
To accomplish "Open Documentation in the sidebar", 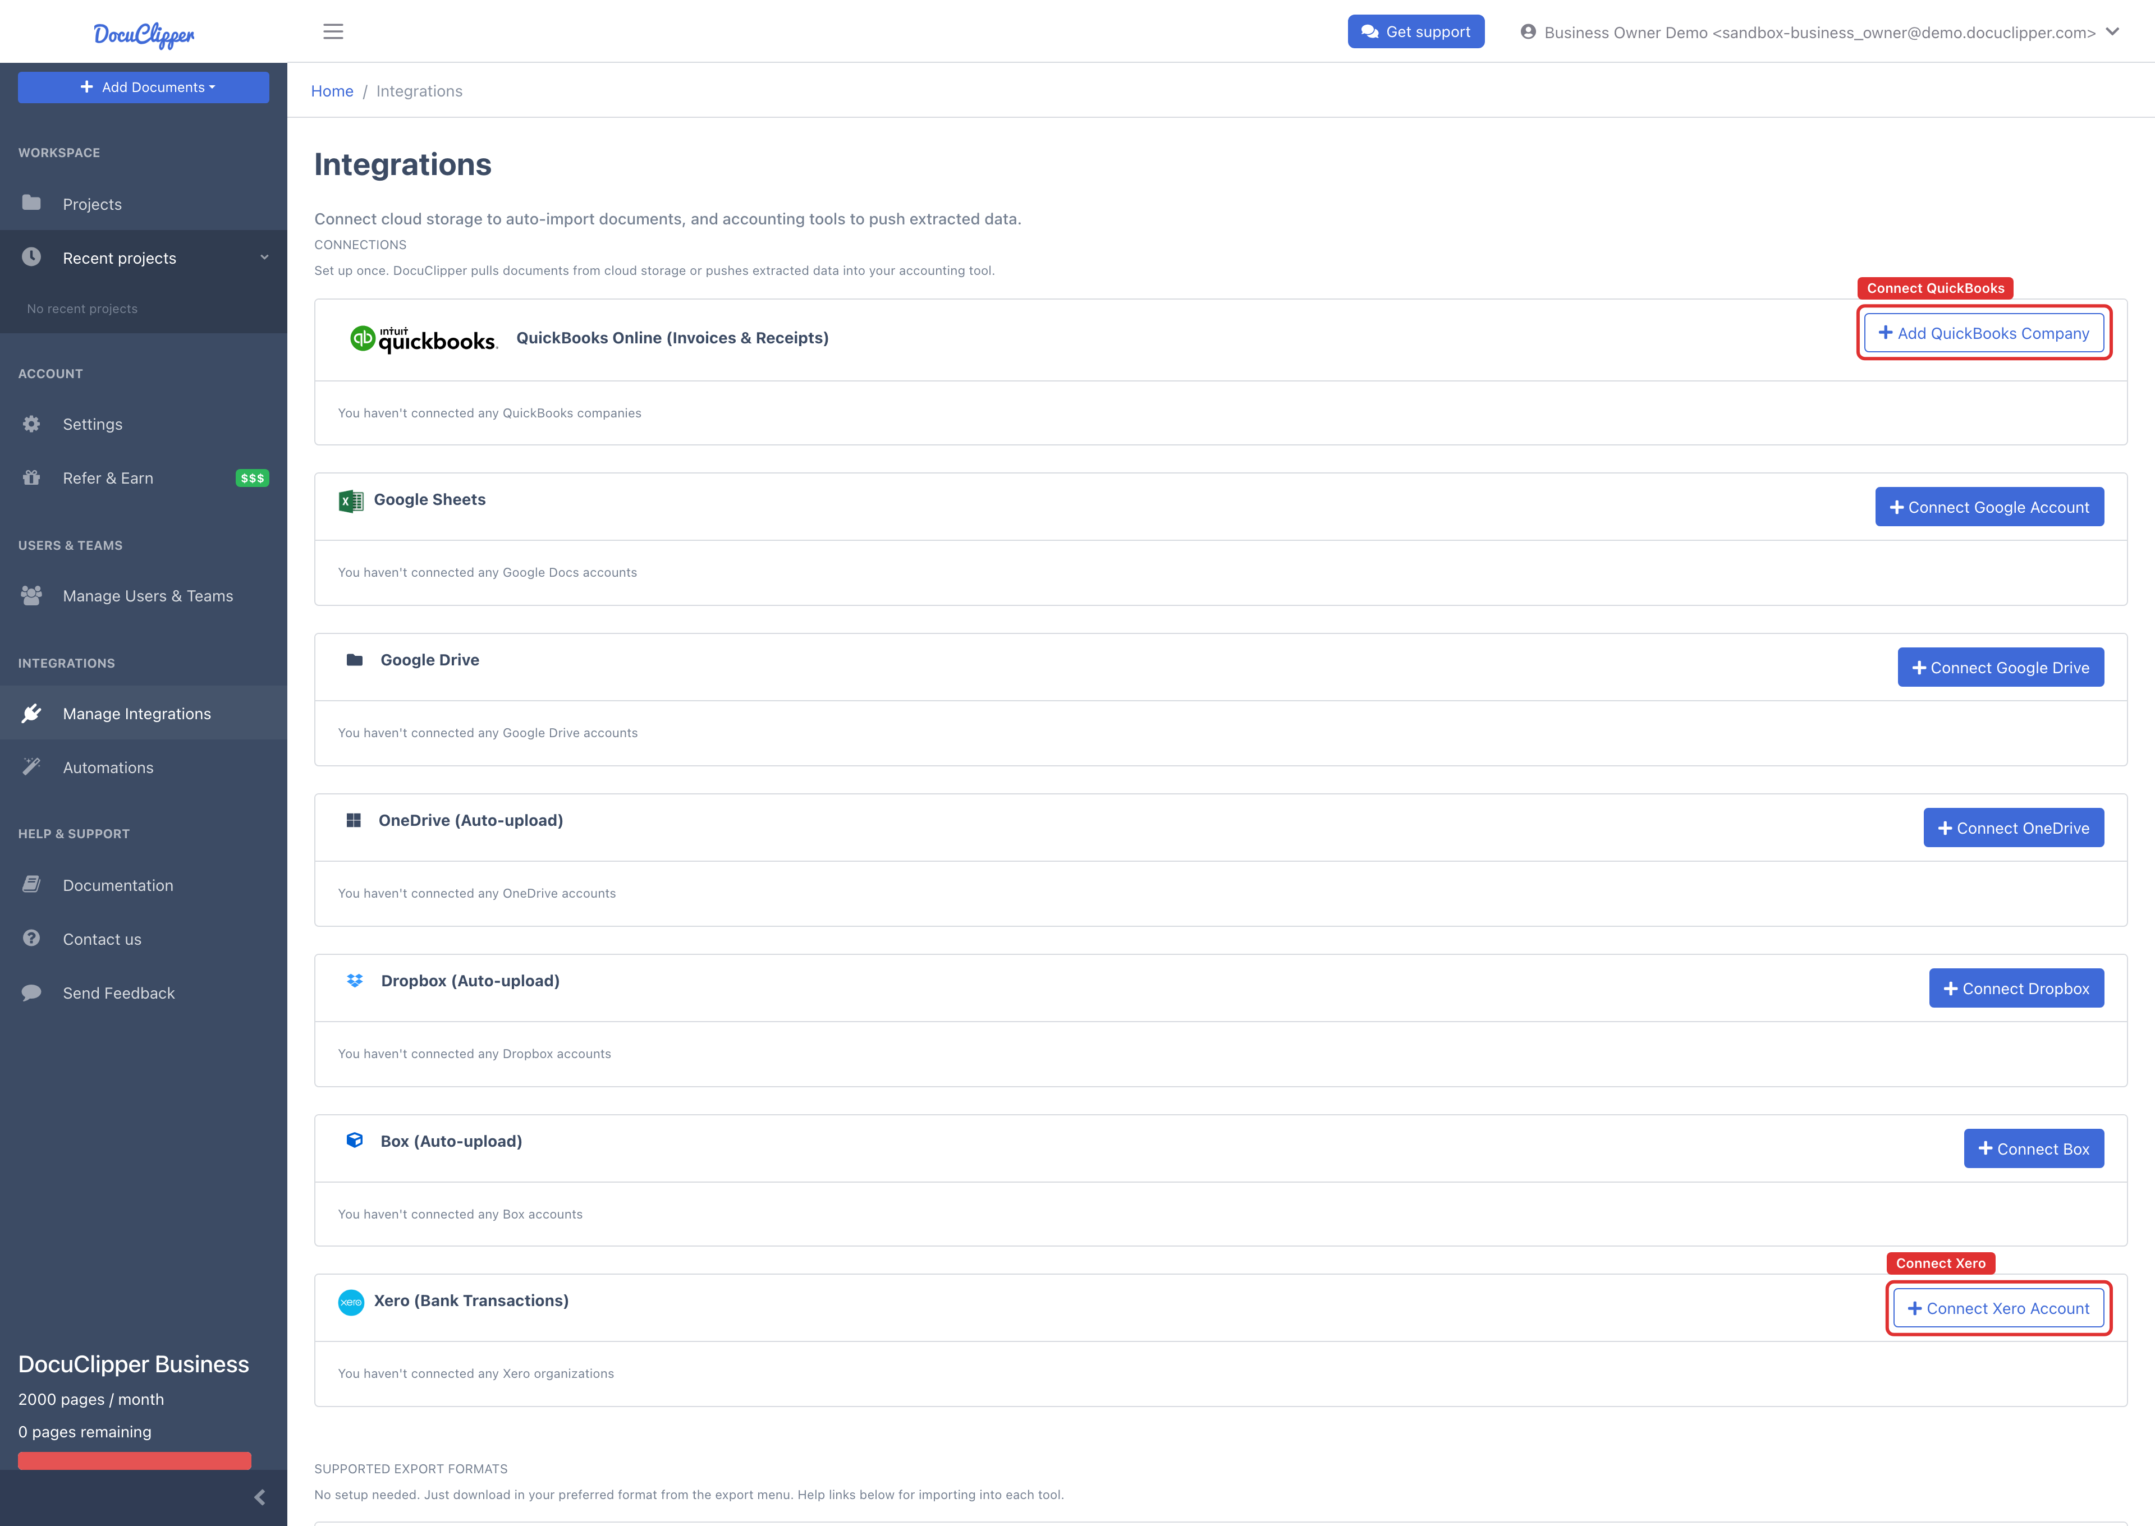I will (x=144, y=885).
